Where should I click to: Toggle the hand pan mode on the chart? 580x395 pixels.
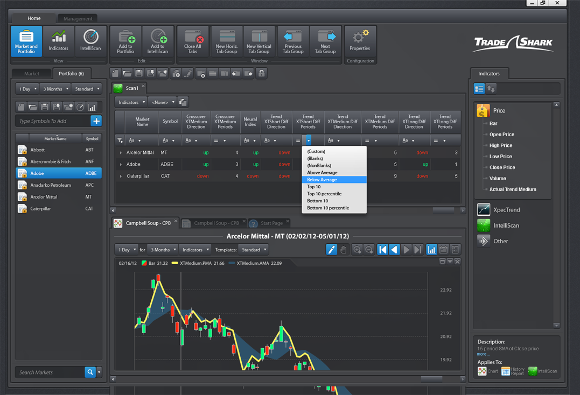click(343, 250)
